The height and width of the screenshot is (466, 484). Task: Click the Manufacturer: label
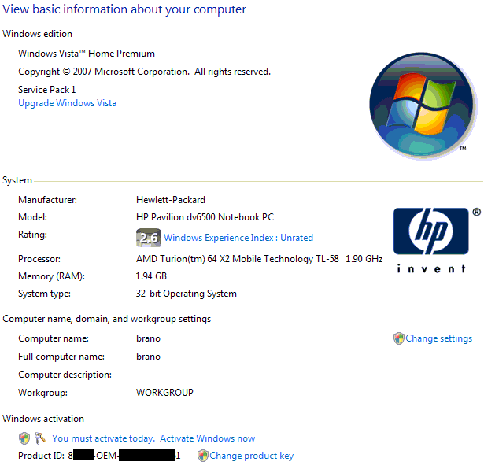pos(47,200)
